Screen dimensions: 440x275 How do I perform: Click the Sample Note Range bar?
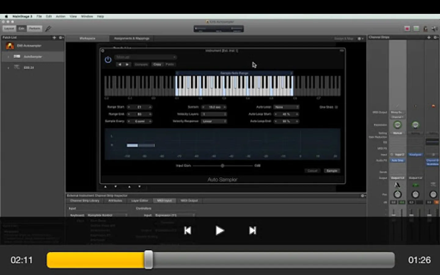point(234,73)
